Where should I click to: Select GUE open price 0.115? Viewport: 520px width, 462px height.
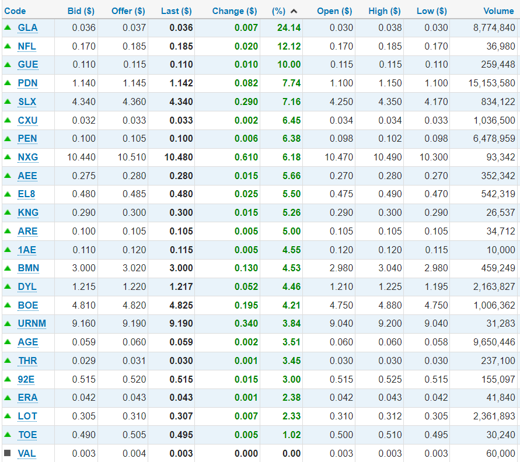coord(341,65)
